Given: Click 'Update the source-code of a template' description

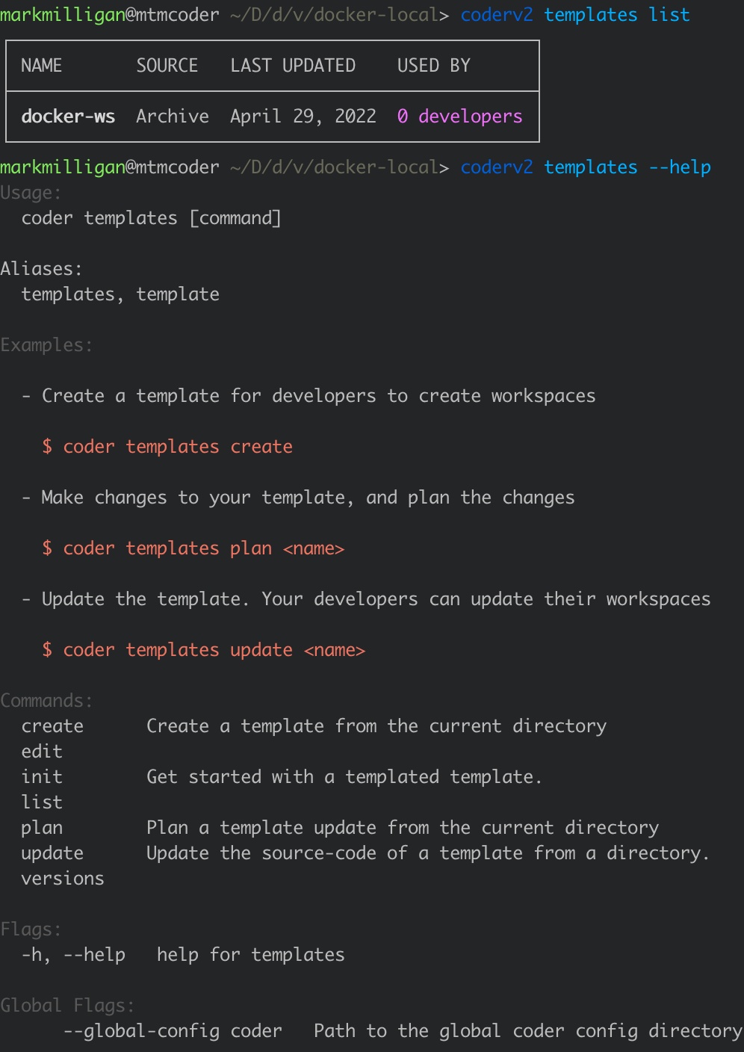Looking at the screenshot, I should 428,853.
